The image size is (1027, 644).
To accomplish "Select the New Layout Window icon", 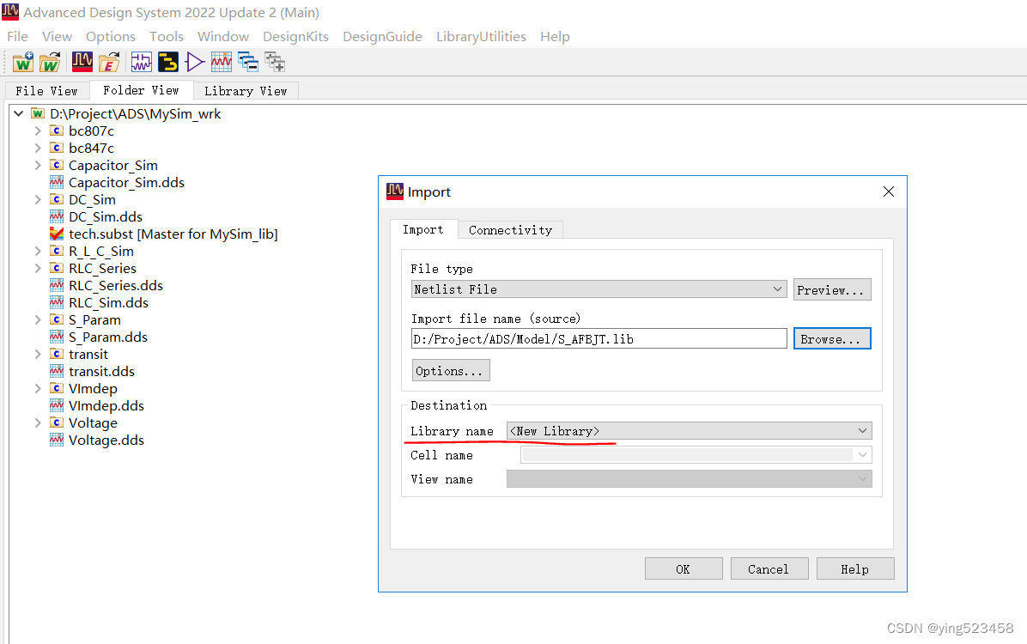I will 168,61.
